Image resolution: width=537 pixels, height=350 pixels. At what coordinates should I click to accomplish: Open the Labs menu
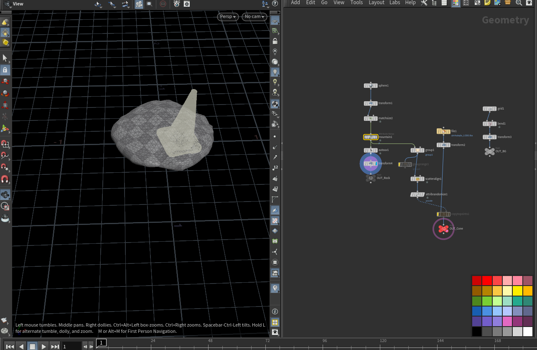394,3
